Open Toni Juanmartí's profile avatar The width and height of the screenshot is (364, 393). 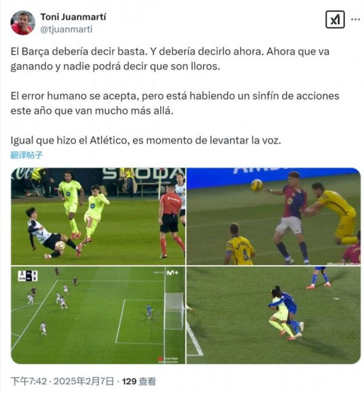point(23,23)
